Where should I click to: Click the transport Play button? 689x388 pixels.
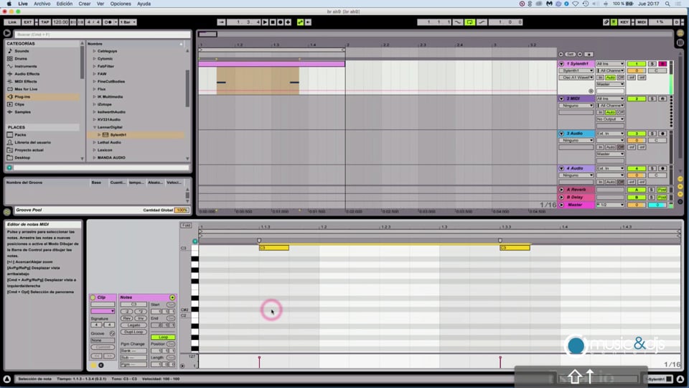pyautogui.click(x=265, y=22)
